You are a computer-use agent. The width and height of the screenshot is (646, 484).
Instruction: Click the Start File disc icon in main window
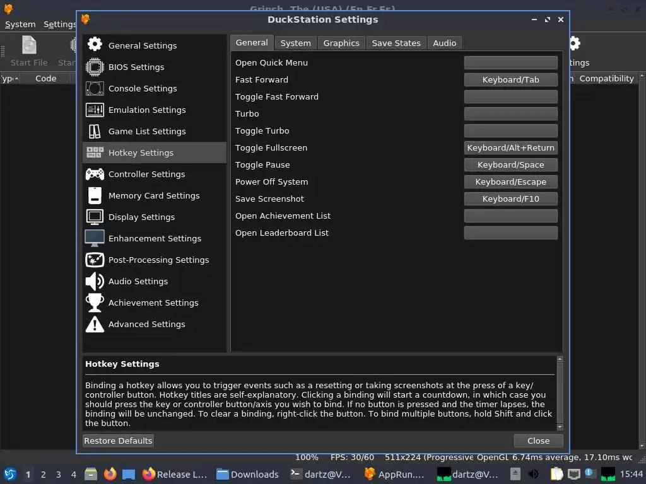29,45
